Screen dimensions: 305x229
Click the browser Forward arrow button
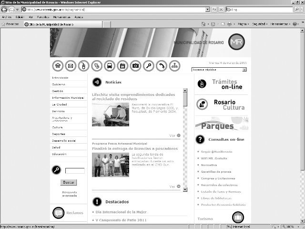(x=11, y=10)
